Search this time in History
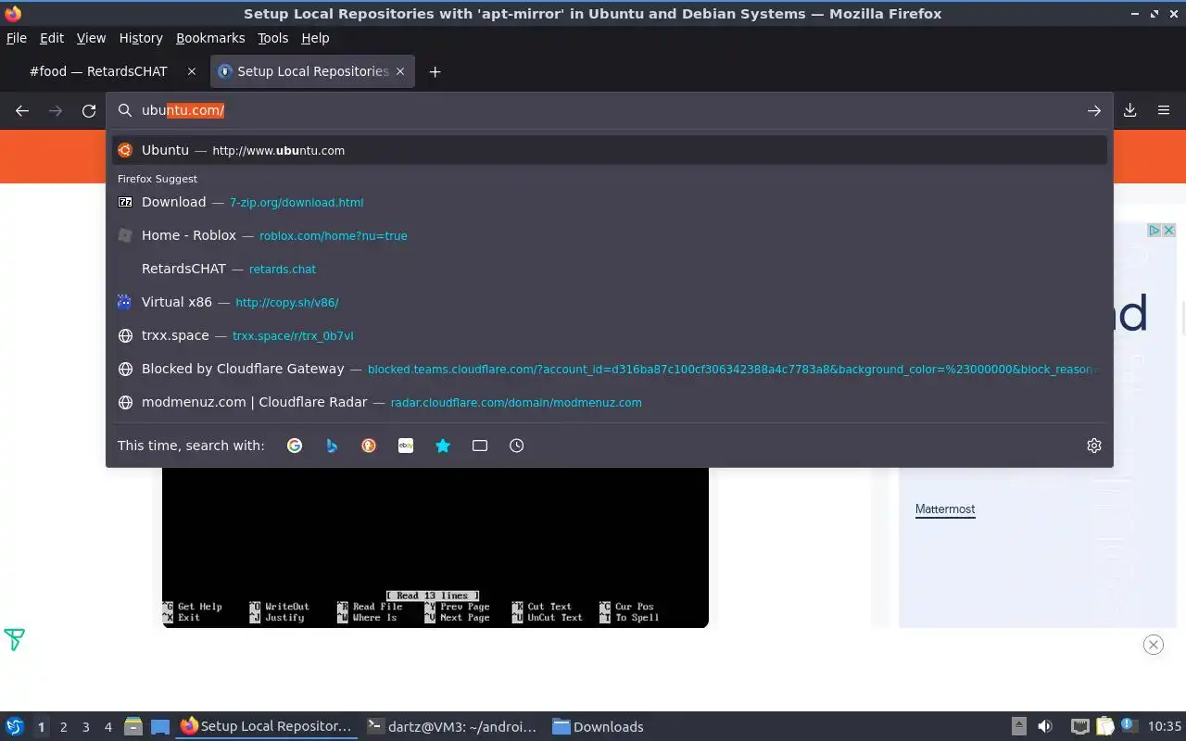 517,446
